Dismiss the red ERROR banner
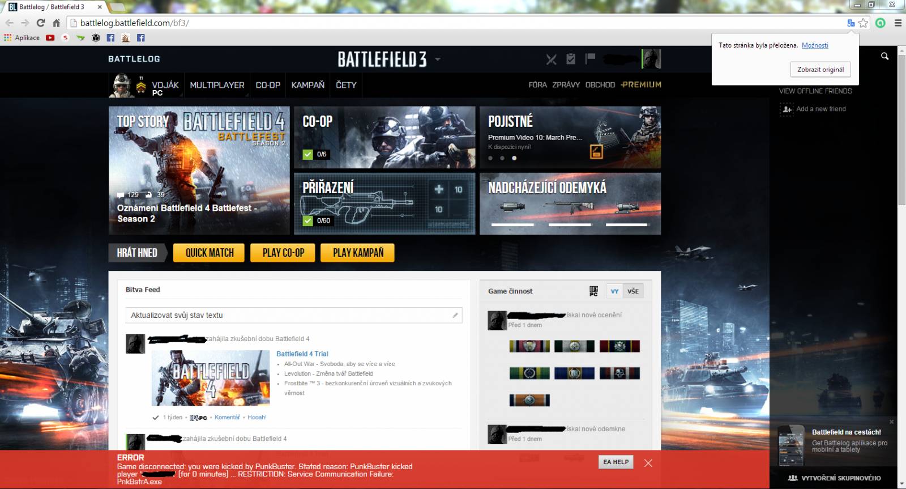Image resolution: width=906 pixels, height=489 pixels. pos(648,463)
